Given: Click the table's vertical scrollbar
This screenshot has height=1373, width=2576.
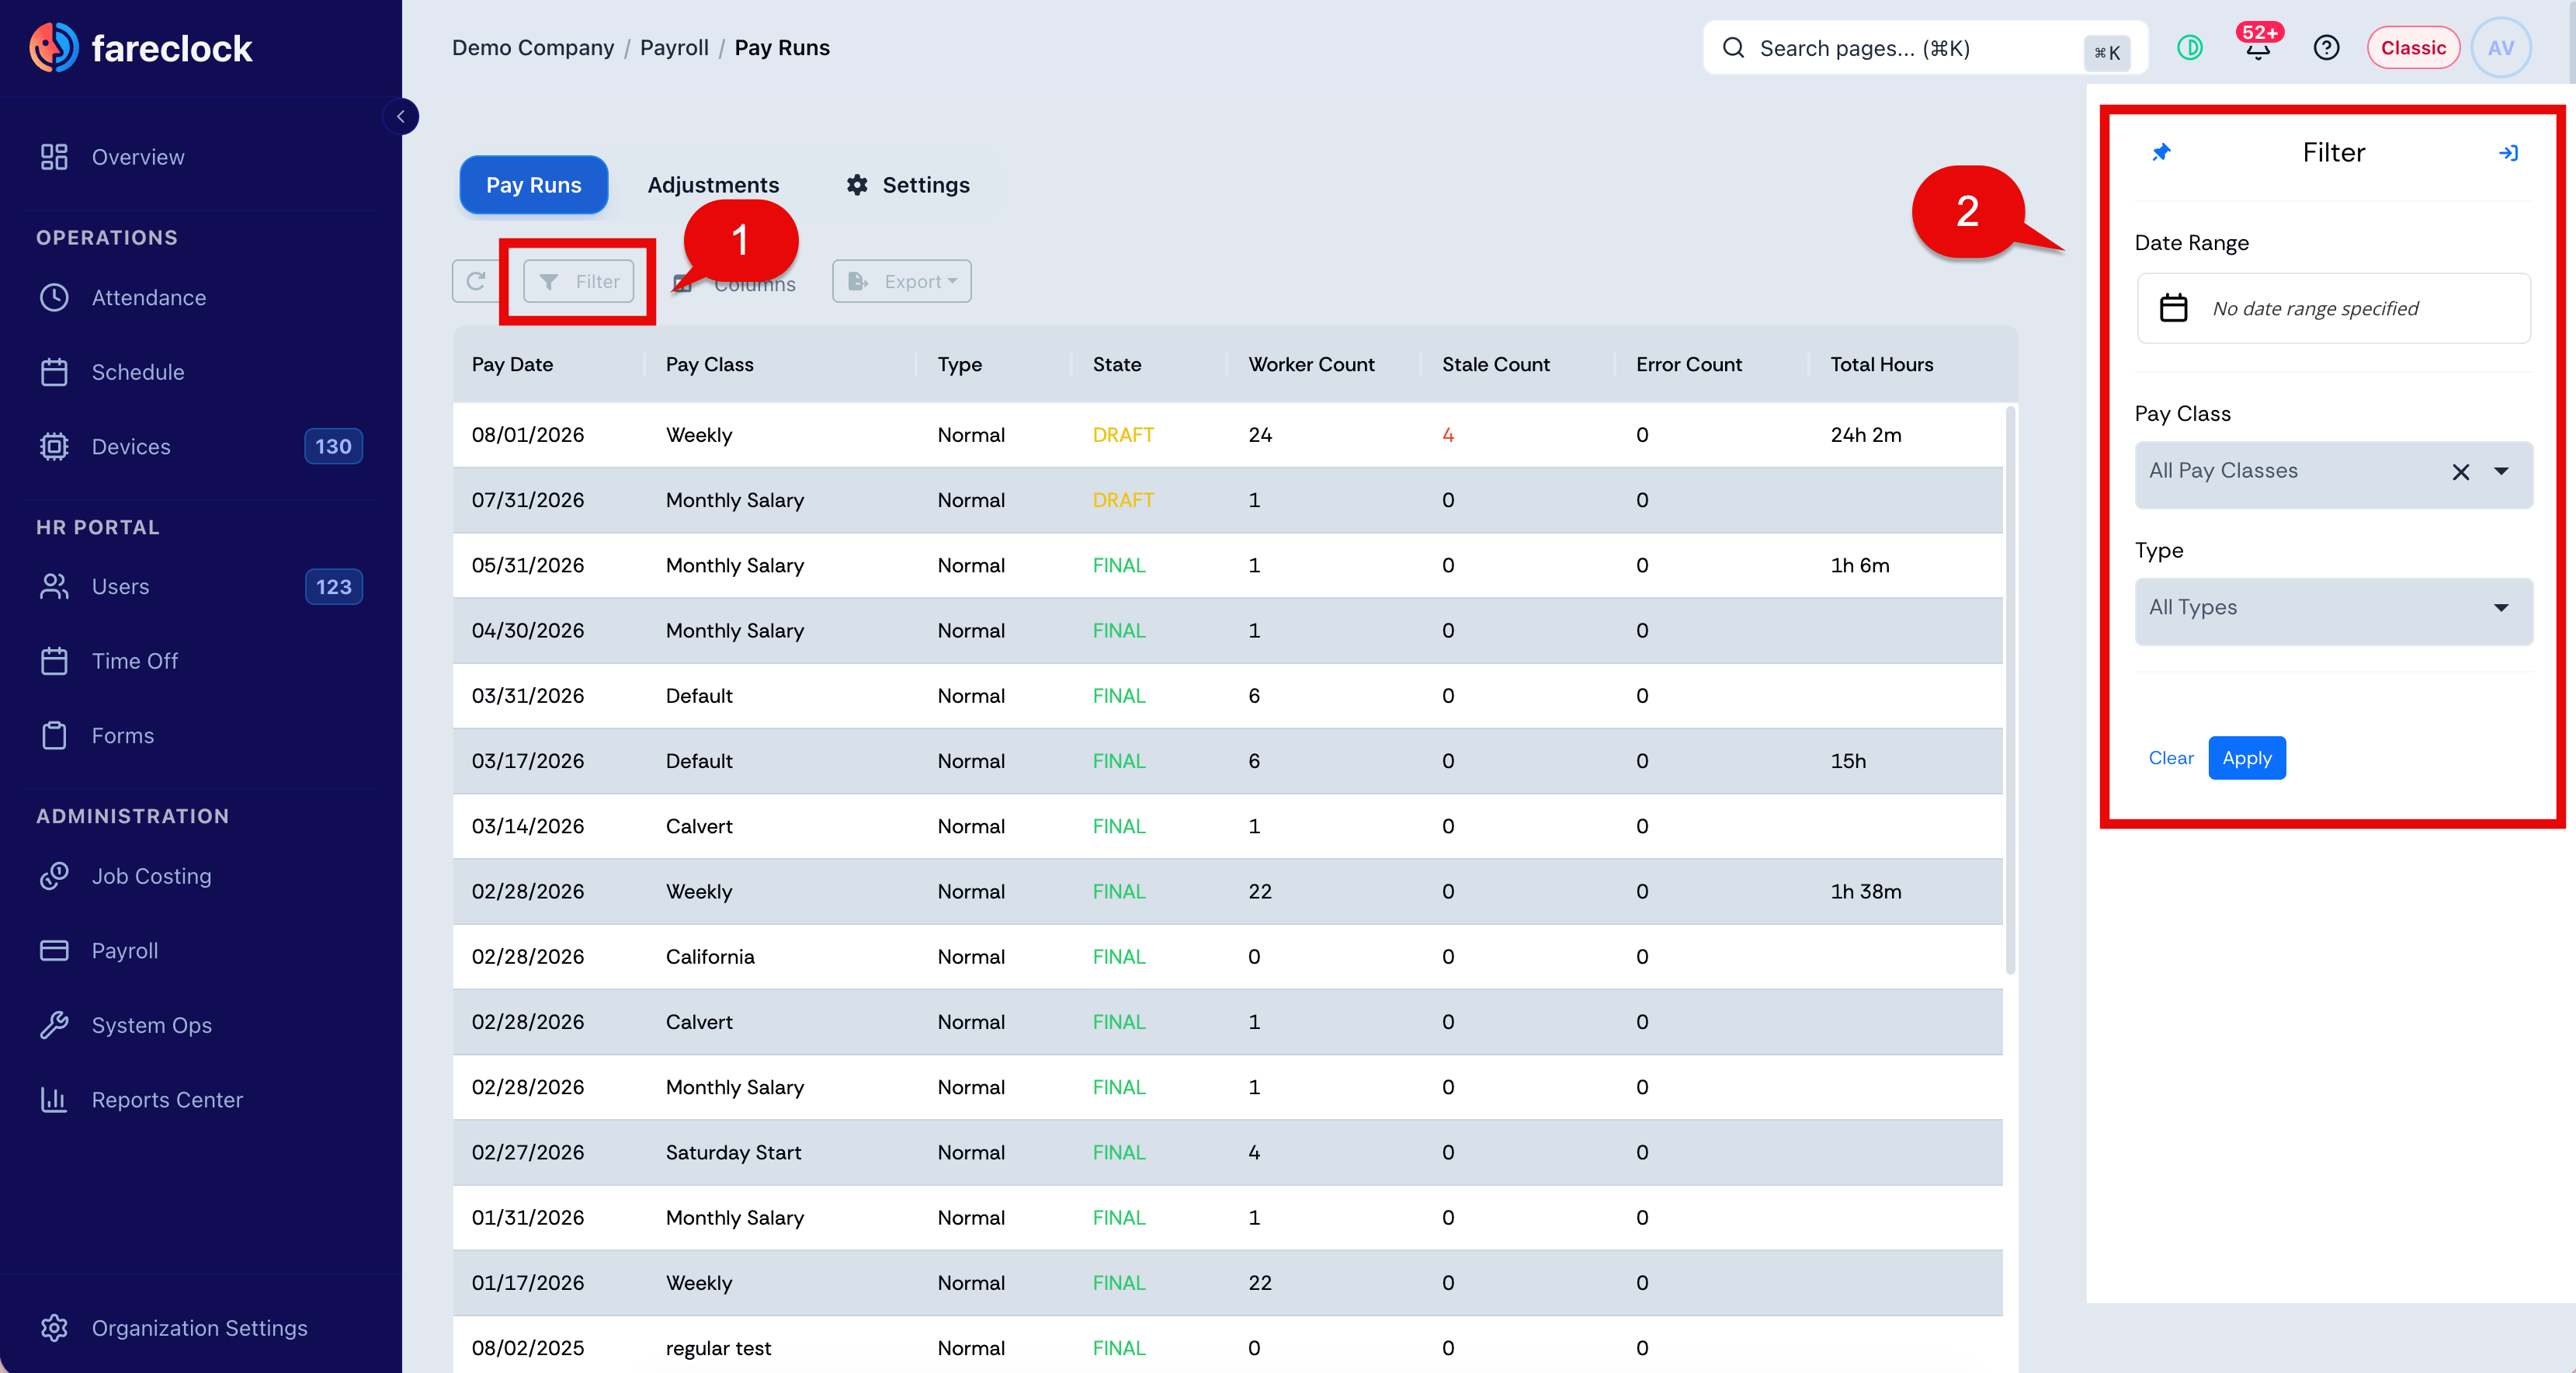Looking at the screenshot, I should (x=2010, y=690).
